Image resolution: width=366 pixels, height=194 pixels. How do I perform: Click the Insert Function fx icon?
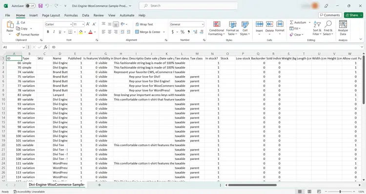tap(45, 47)
